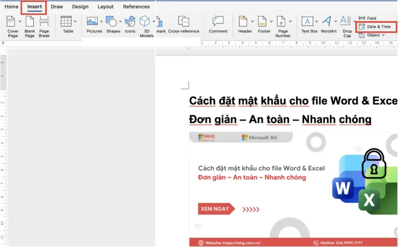Open the Layout tab
This screenshot has height=247, width=399.
[105, 6]
